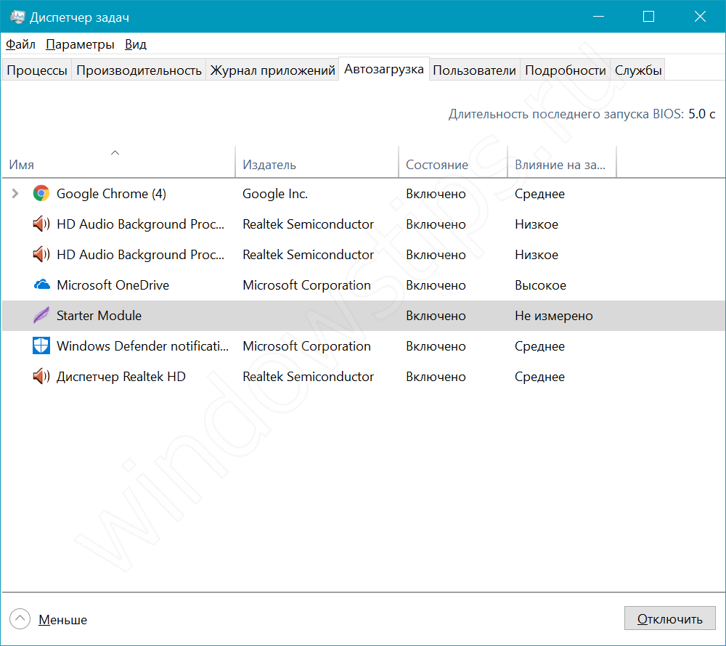Switch to the Производительность tab

click(x=139, y=70)
